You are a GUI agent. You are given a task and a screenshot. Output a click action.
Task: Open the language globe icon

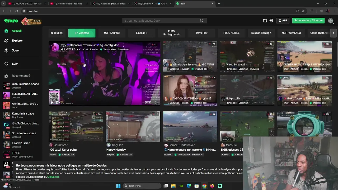[x=271, y=21]
